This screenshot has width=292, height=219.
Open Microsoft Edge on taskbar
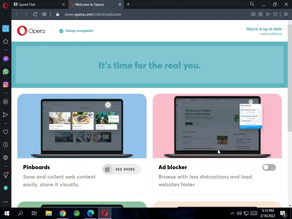[91, 213]
